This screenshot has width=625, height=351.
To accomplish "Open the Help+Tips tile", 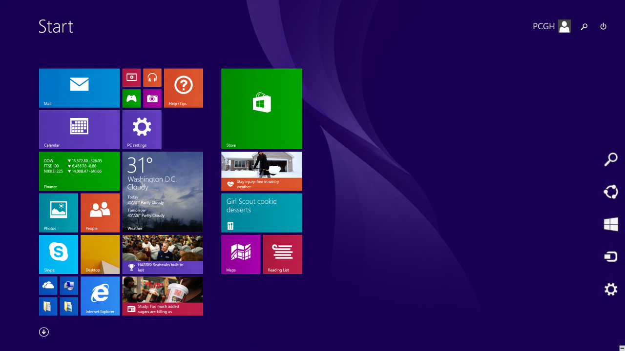I will (184, 88).
